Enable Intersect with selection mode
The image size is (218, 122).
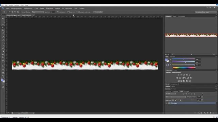18,12
